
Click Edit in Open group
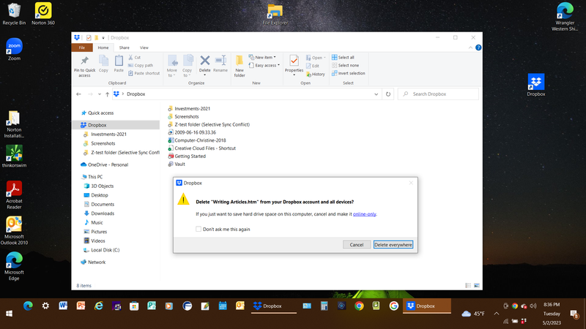[313, 66]
